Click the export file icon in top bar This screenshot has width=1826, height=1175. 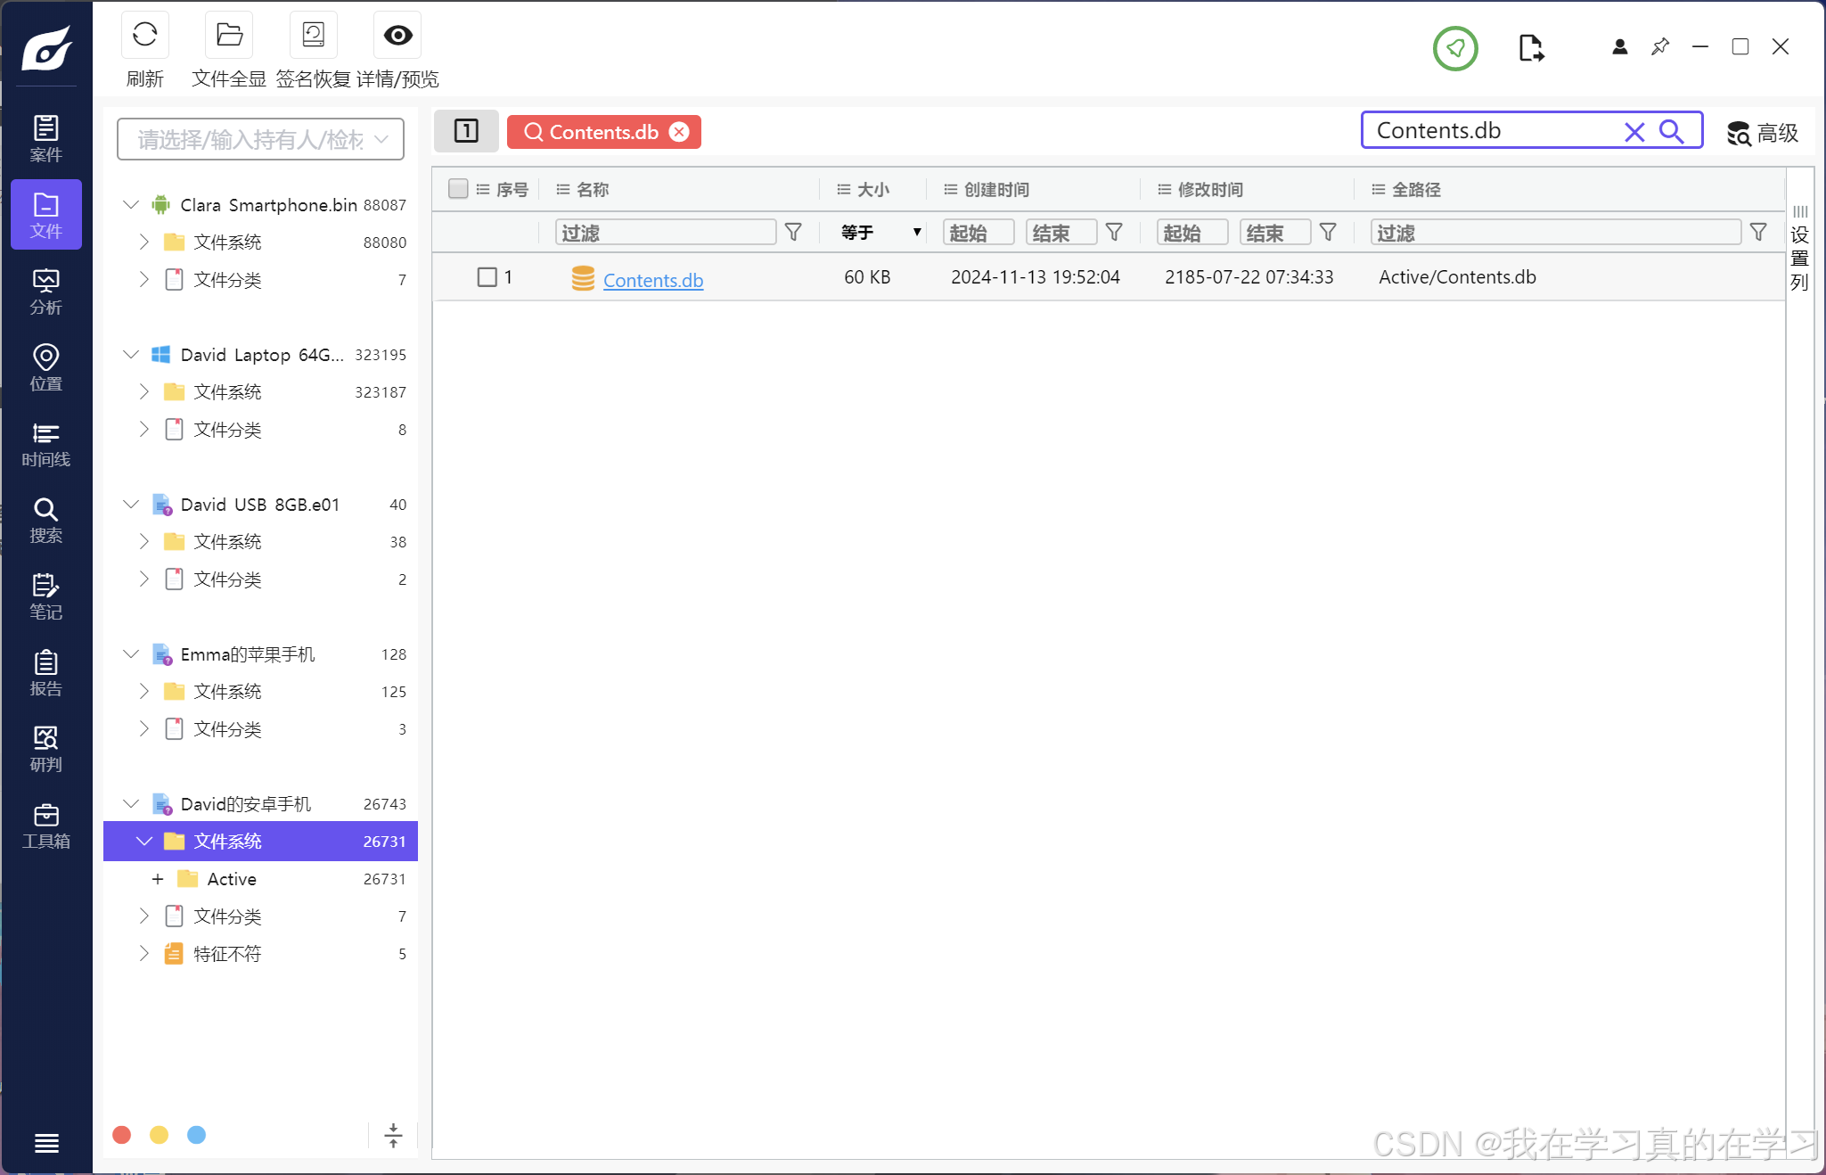click(x=1530, y=48)
